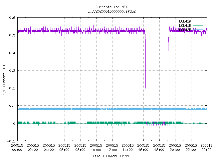The image size is (213, 159).
Task: Click the 200515 14:00 x-axis tick label
Action: (127, 148)
